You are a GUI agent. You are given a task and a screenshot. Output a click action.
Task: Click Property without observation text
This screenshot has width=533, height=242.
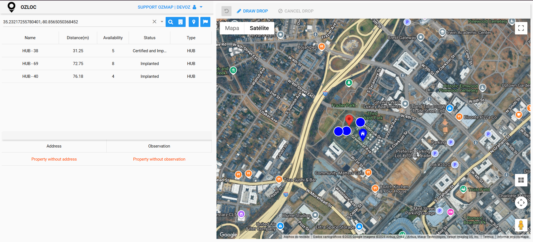pyautogui.click(x=159, y=159)
